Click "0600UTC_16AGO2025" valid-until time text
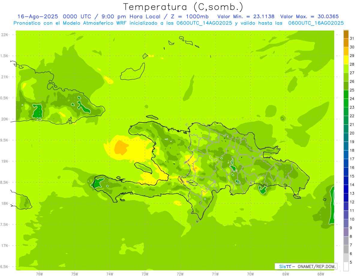360x278 pixels. (316, 23)
